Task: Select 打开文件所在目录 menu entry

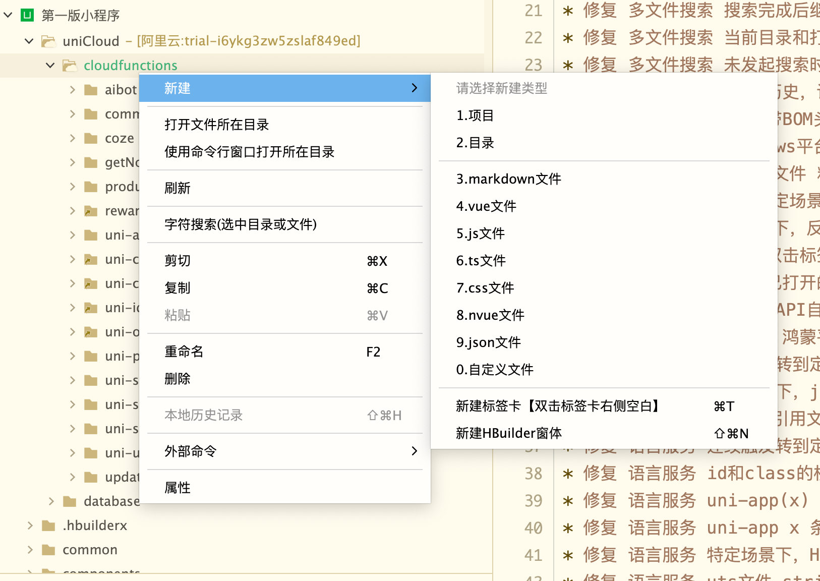Action: pos(216,125)
